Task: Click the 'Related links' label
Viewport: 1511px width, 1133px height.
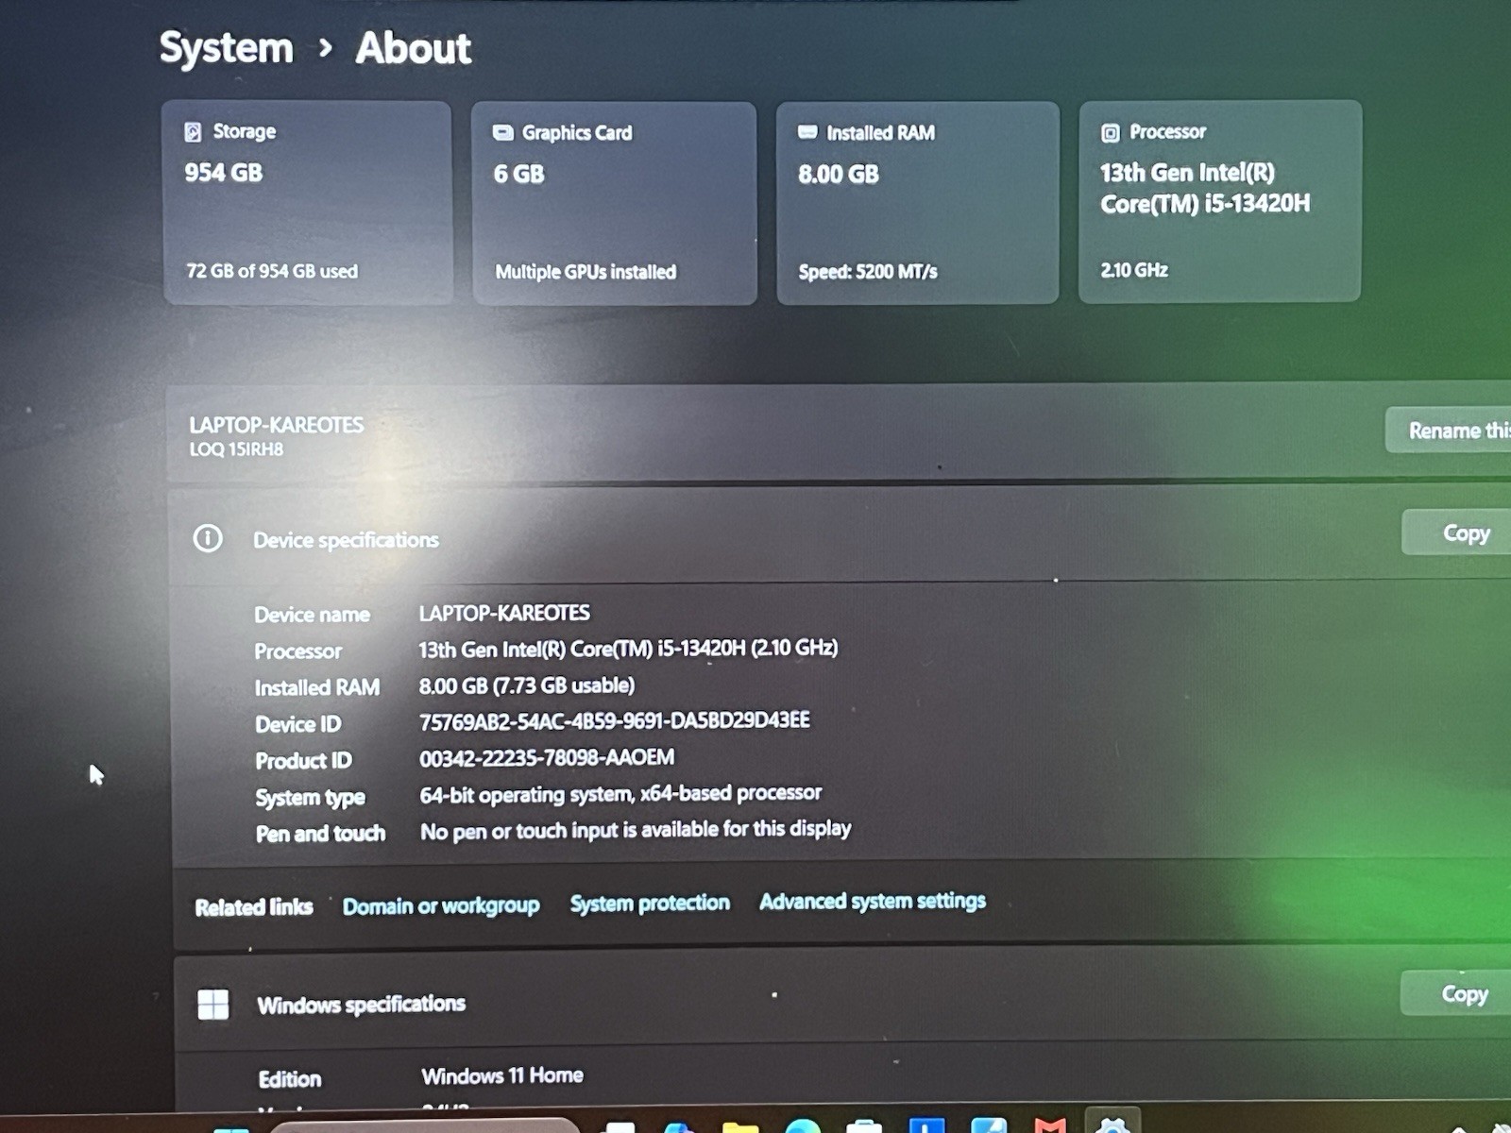Action: tap(253, 907)
